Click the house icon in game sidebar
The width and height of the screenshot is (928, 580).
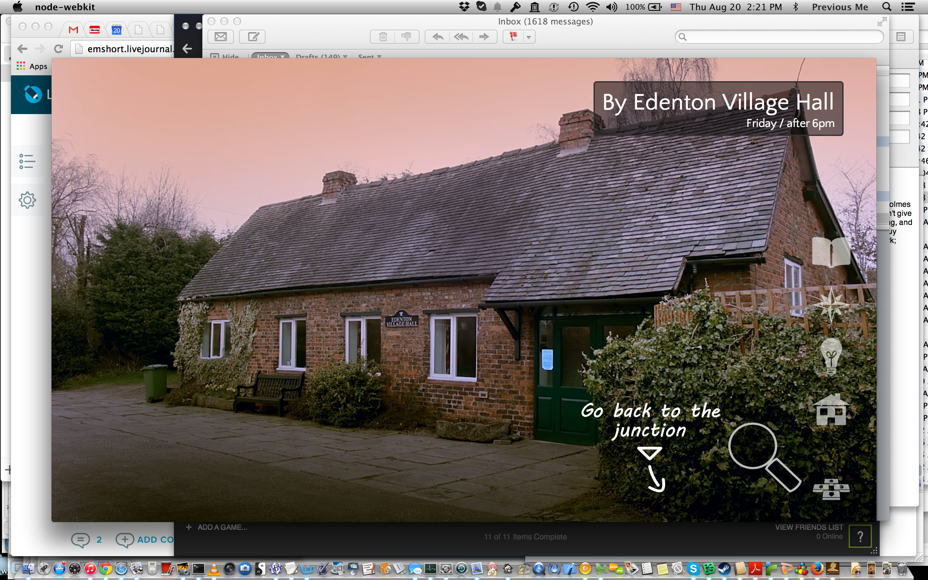point(831,410)
